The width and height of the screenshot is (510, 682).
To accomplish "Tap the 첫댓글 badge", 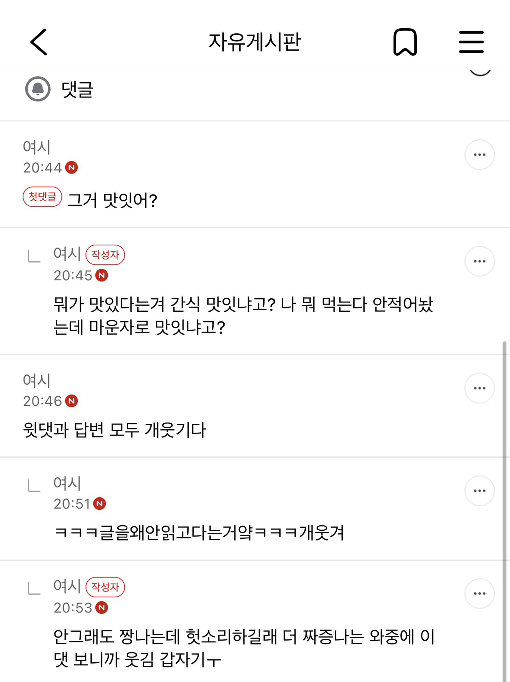I will (42, 197).
